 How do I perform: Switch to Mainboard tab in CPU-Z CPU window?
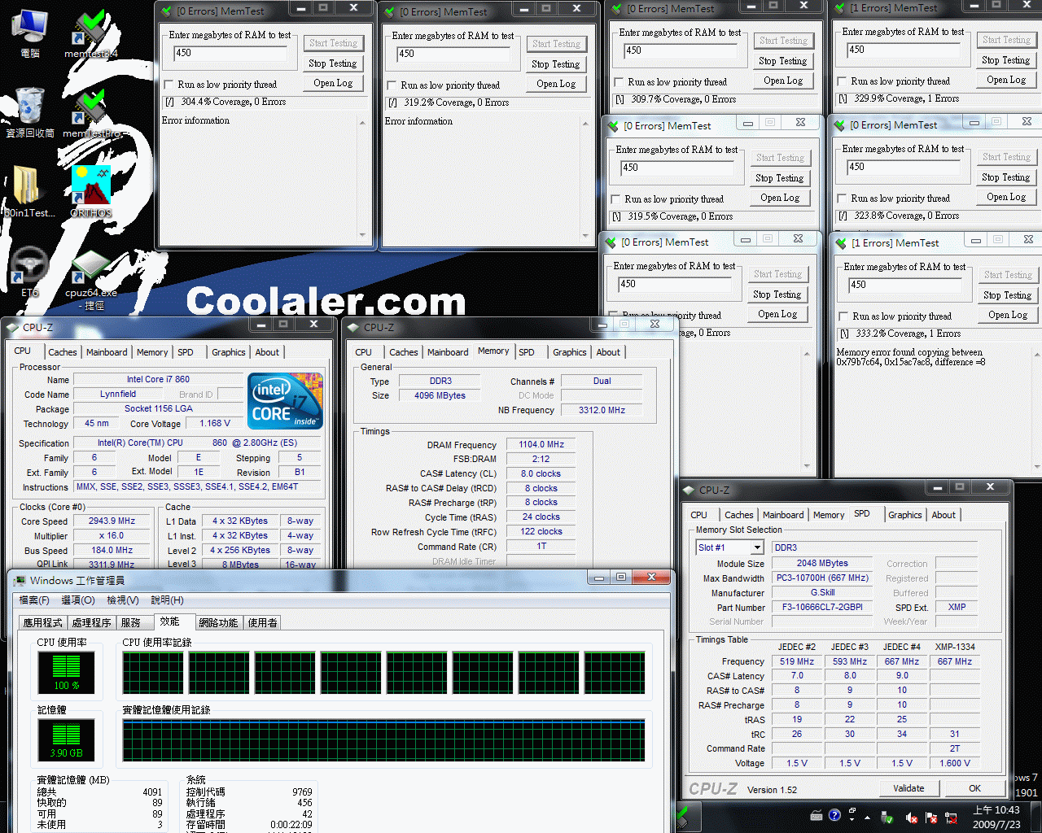(107, 352)
